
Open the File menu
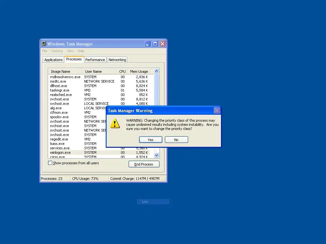(45, 51)
